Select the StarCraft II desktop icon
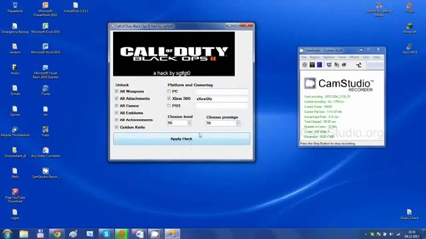This screenshot has height=239, width=426. click(x=410, y=48)
